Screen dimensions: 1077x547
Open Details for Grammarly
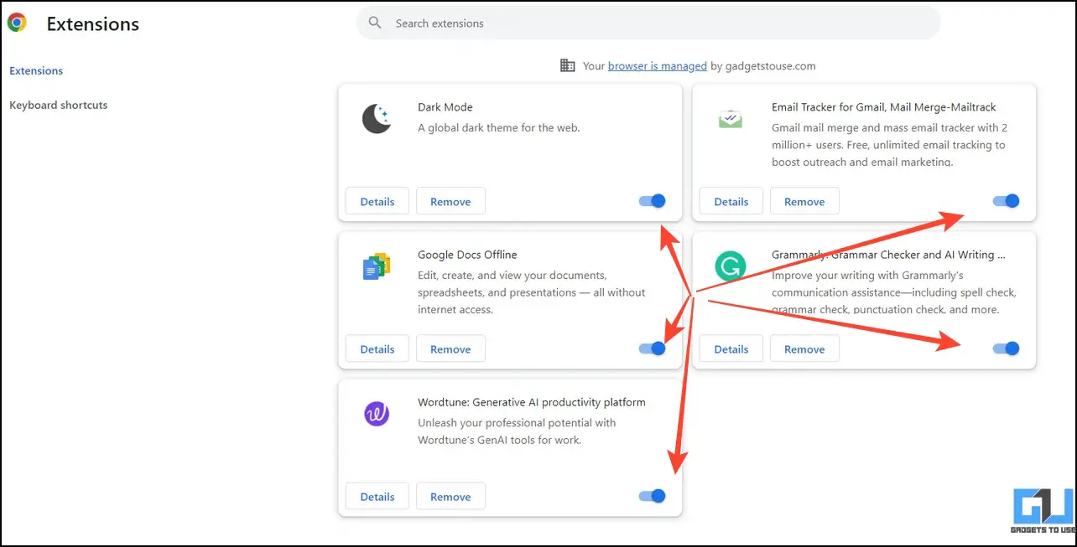coord(731,348)
